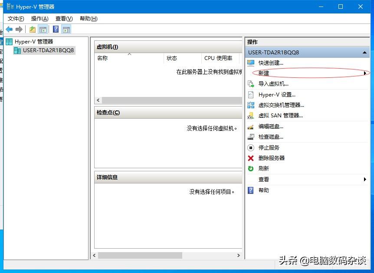Click the 检查磁盘 action icon

(x=252, y=137)
